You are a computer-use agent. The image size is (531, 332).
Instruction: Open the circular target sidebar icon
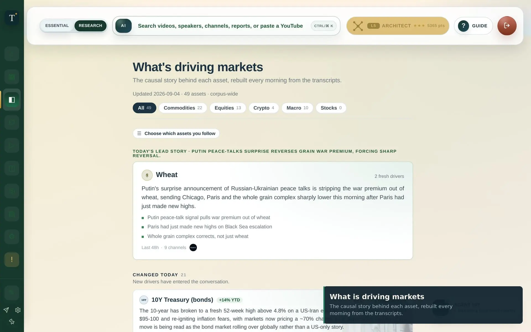point(12,191)
